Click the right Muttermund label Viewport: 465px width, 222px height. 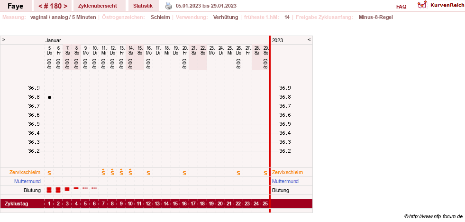(x=285, y=181)
